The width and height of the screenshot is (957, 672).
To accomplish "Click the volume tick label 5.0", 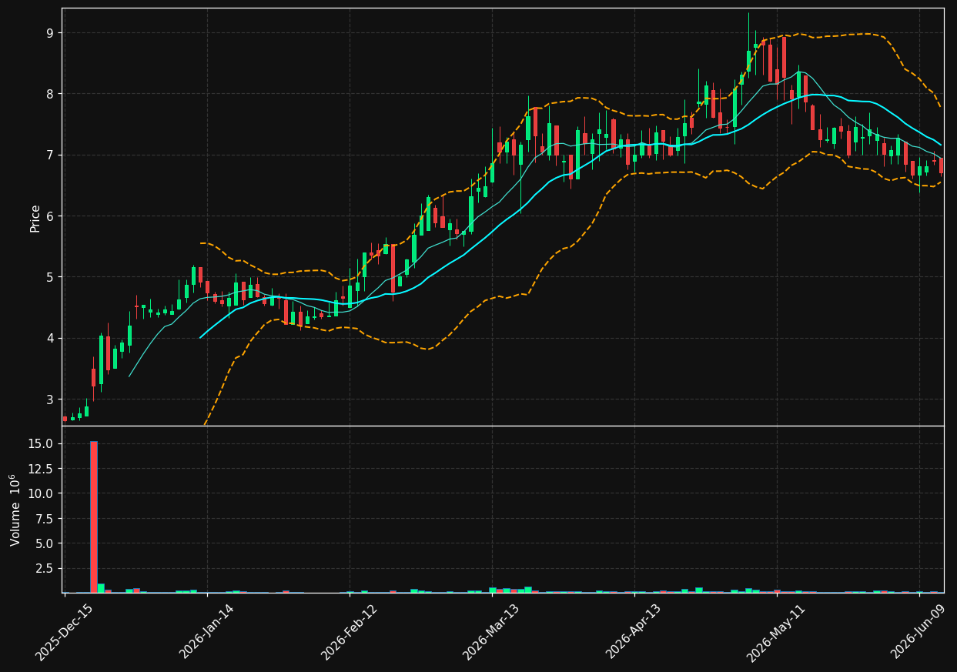I will tap(45, 543).
